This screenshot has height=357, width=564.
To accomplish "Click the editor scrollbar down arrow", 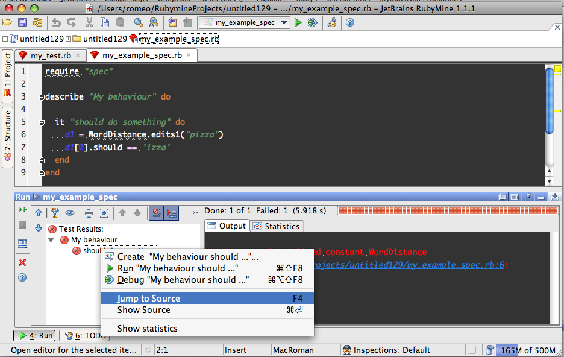I will tap(549, 181).
